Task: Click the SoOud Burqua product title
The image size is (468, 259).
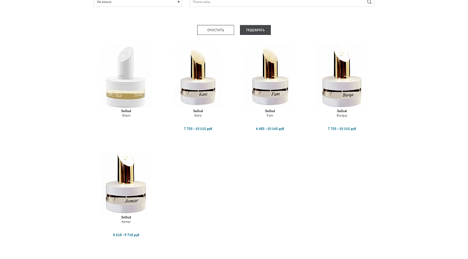Action: [342, 113]
